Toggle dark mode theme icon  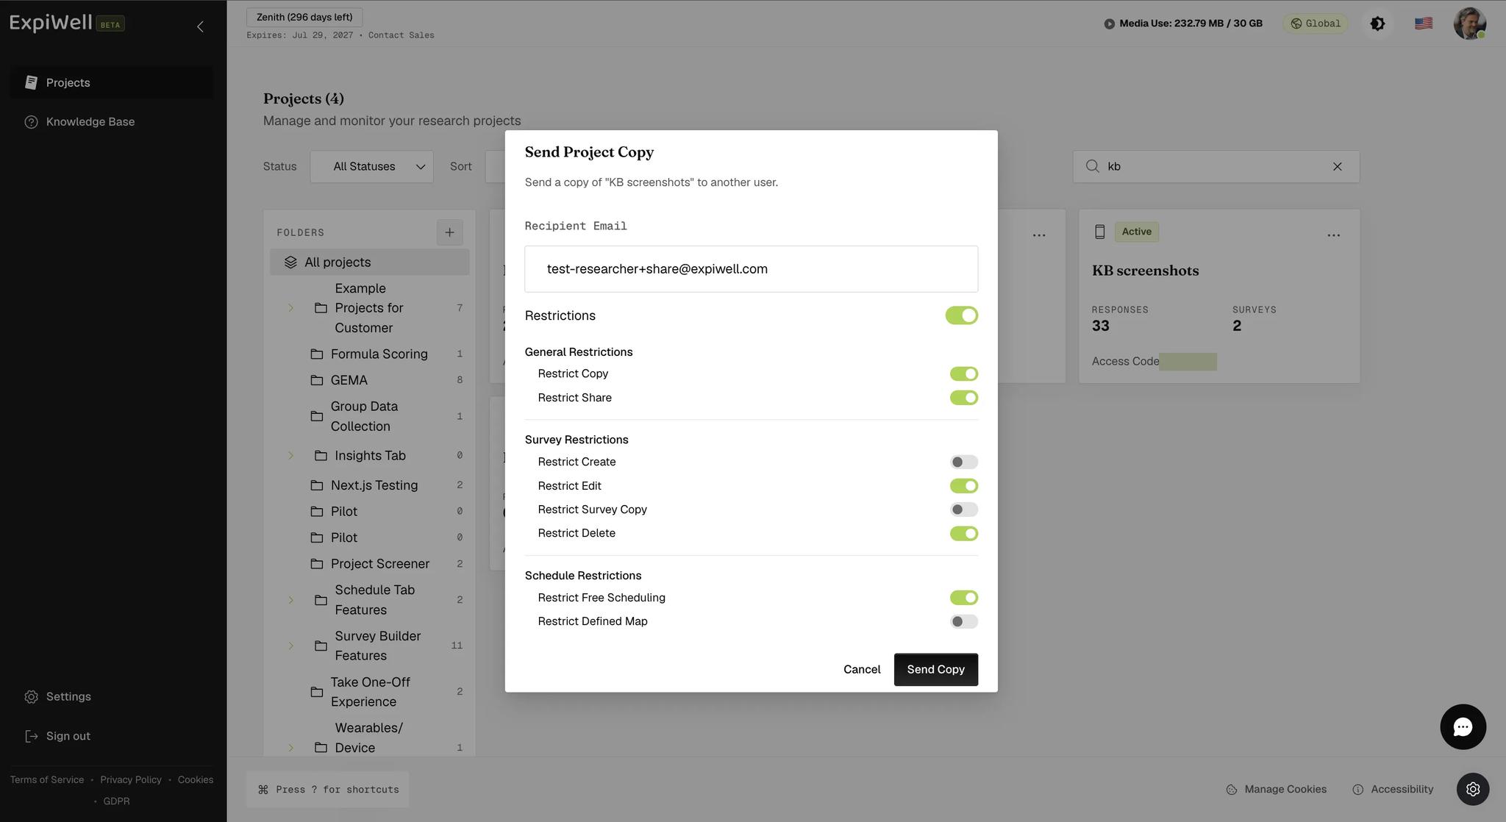click(1377, 24)
